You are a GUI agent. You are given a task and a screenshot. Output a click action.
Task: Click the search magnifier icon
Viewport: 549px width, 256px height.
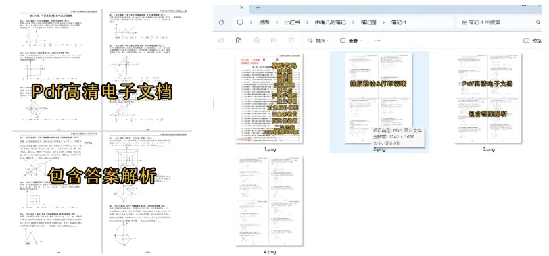point(538,22)
